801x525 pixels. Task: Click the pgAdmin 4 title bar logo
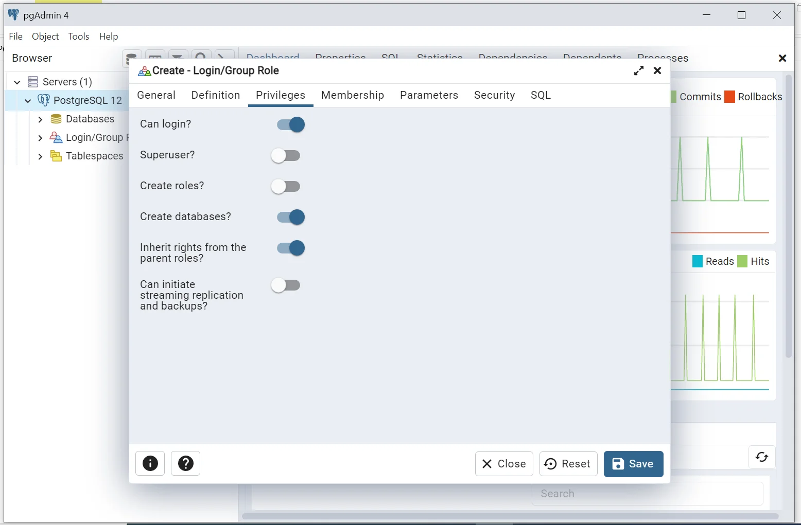[x=13, y=15]
